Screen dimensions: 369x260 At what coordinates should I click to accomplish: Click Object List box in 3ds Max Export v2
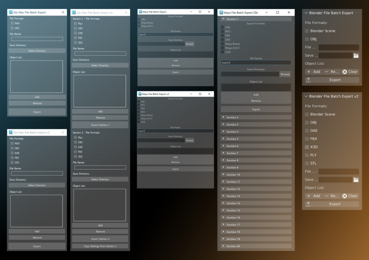click(x=36, y=211)
